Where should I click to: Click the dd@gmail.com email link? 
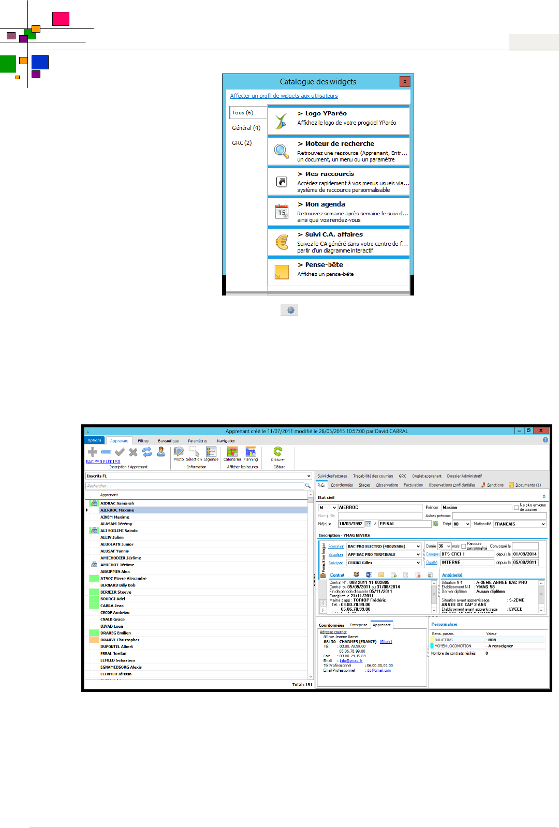[379, 671]
